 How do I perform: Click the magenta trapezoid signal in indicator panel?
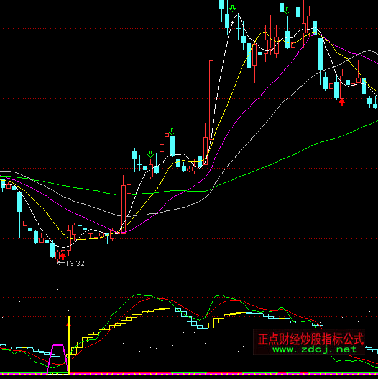(58, 354)
